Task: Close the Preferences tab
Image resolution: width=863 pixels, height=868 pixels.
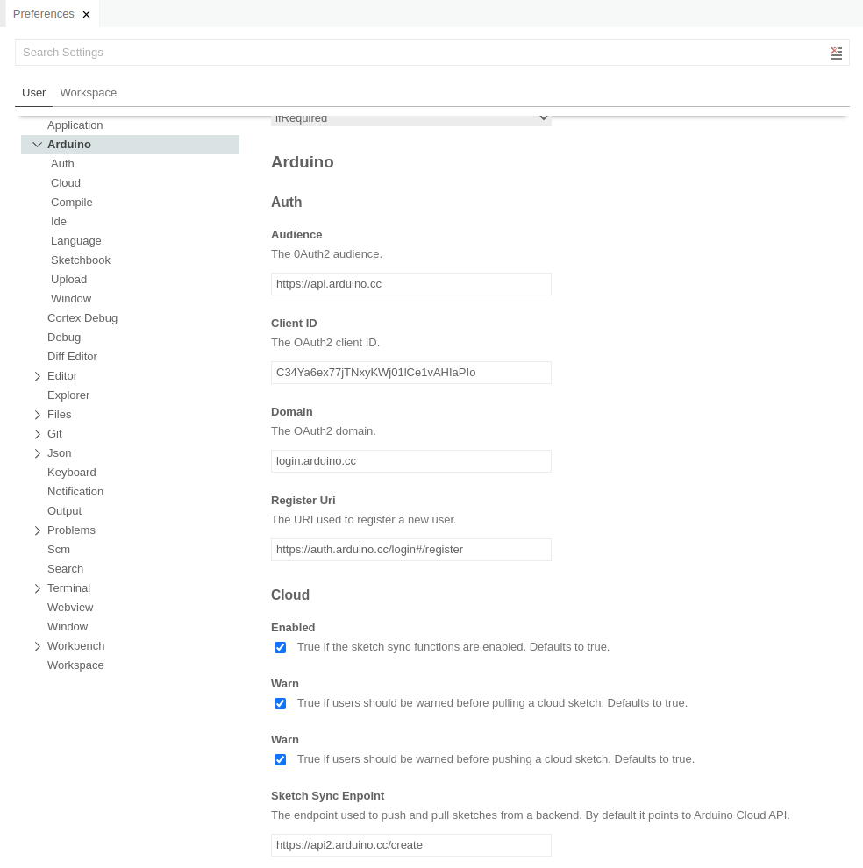Action: [87, 14]
